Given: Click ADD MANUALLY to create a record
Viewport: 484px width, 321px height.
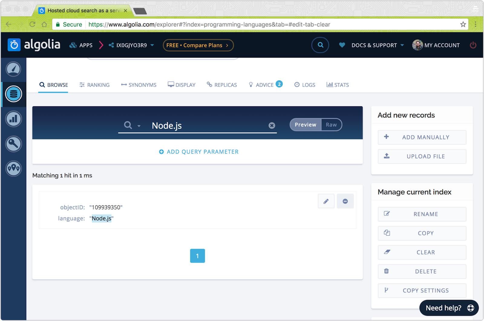Looking at the screenshot, I should [x=422, y=137].
